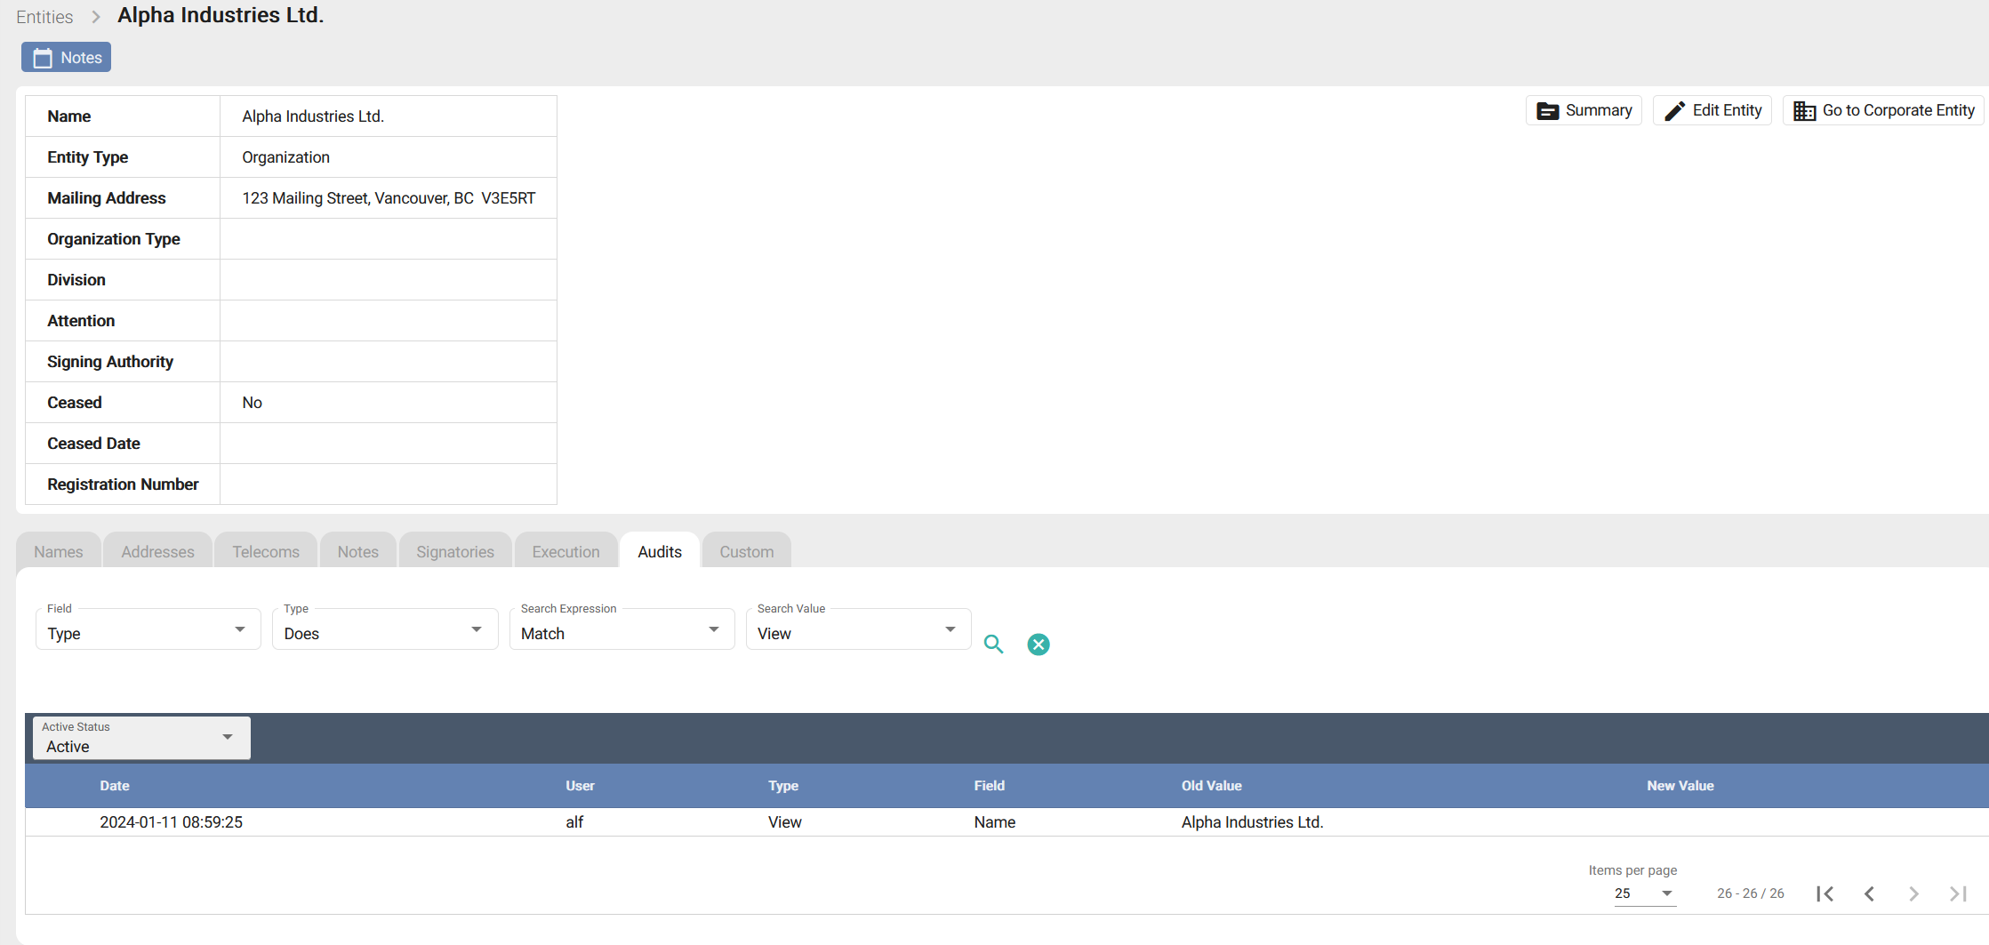Change items per page dropdown
1989x945 pixels.
tap(1644, 893)
